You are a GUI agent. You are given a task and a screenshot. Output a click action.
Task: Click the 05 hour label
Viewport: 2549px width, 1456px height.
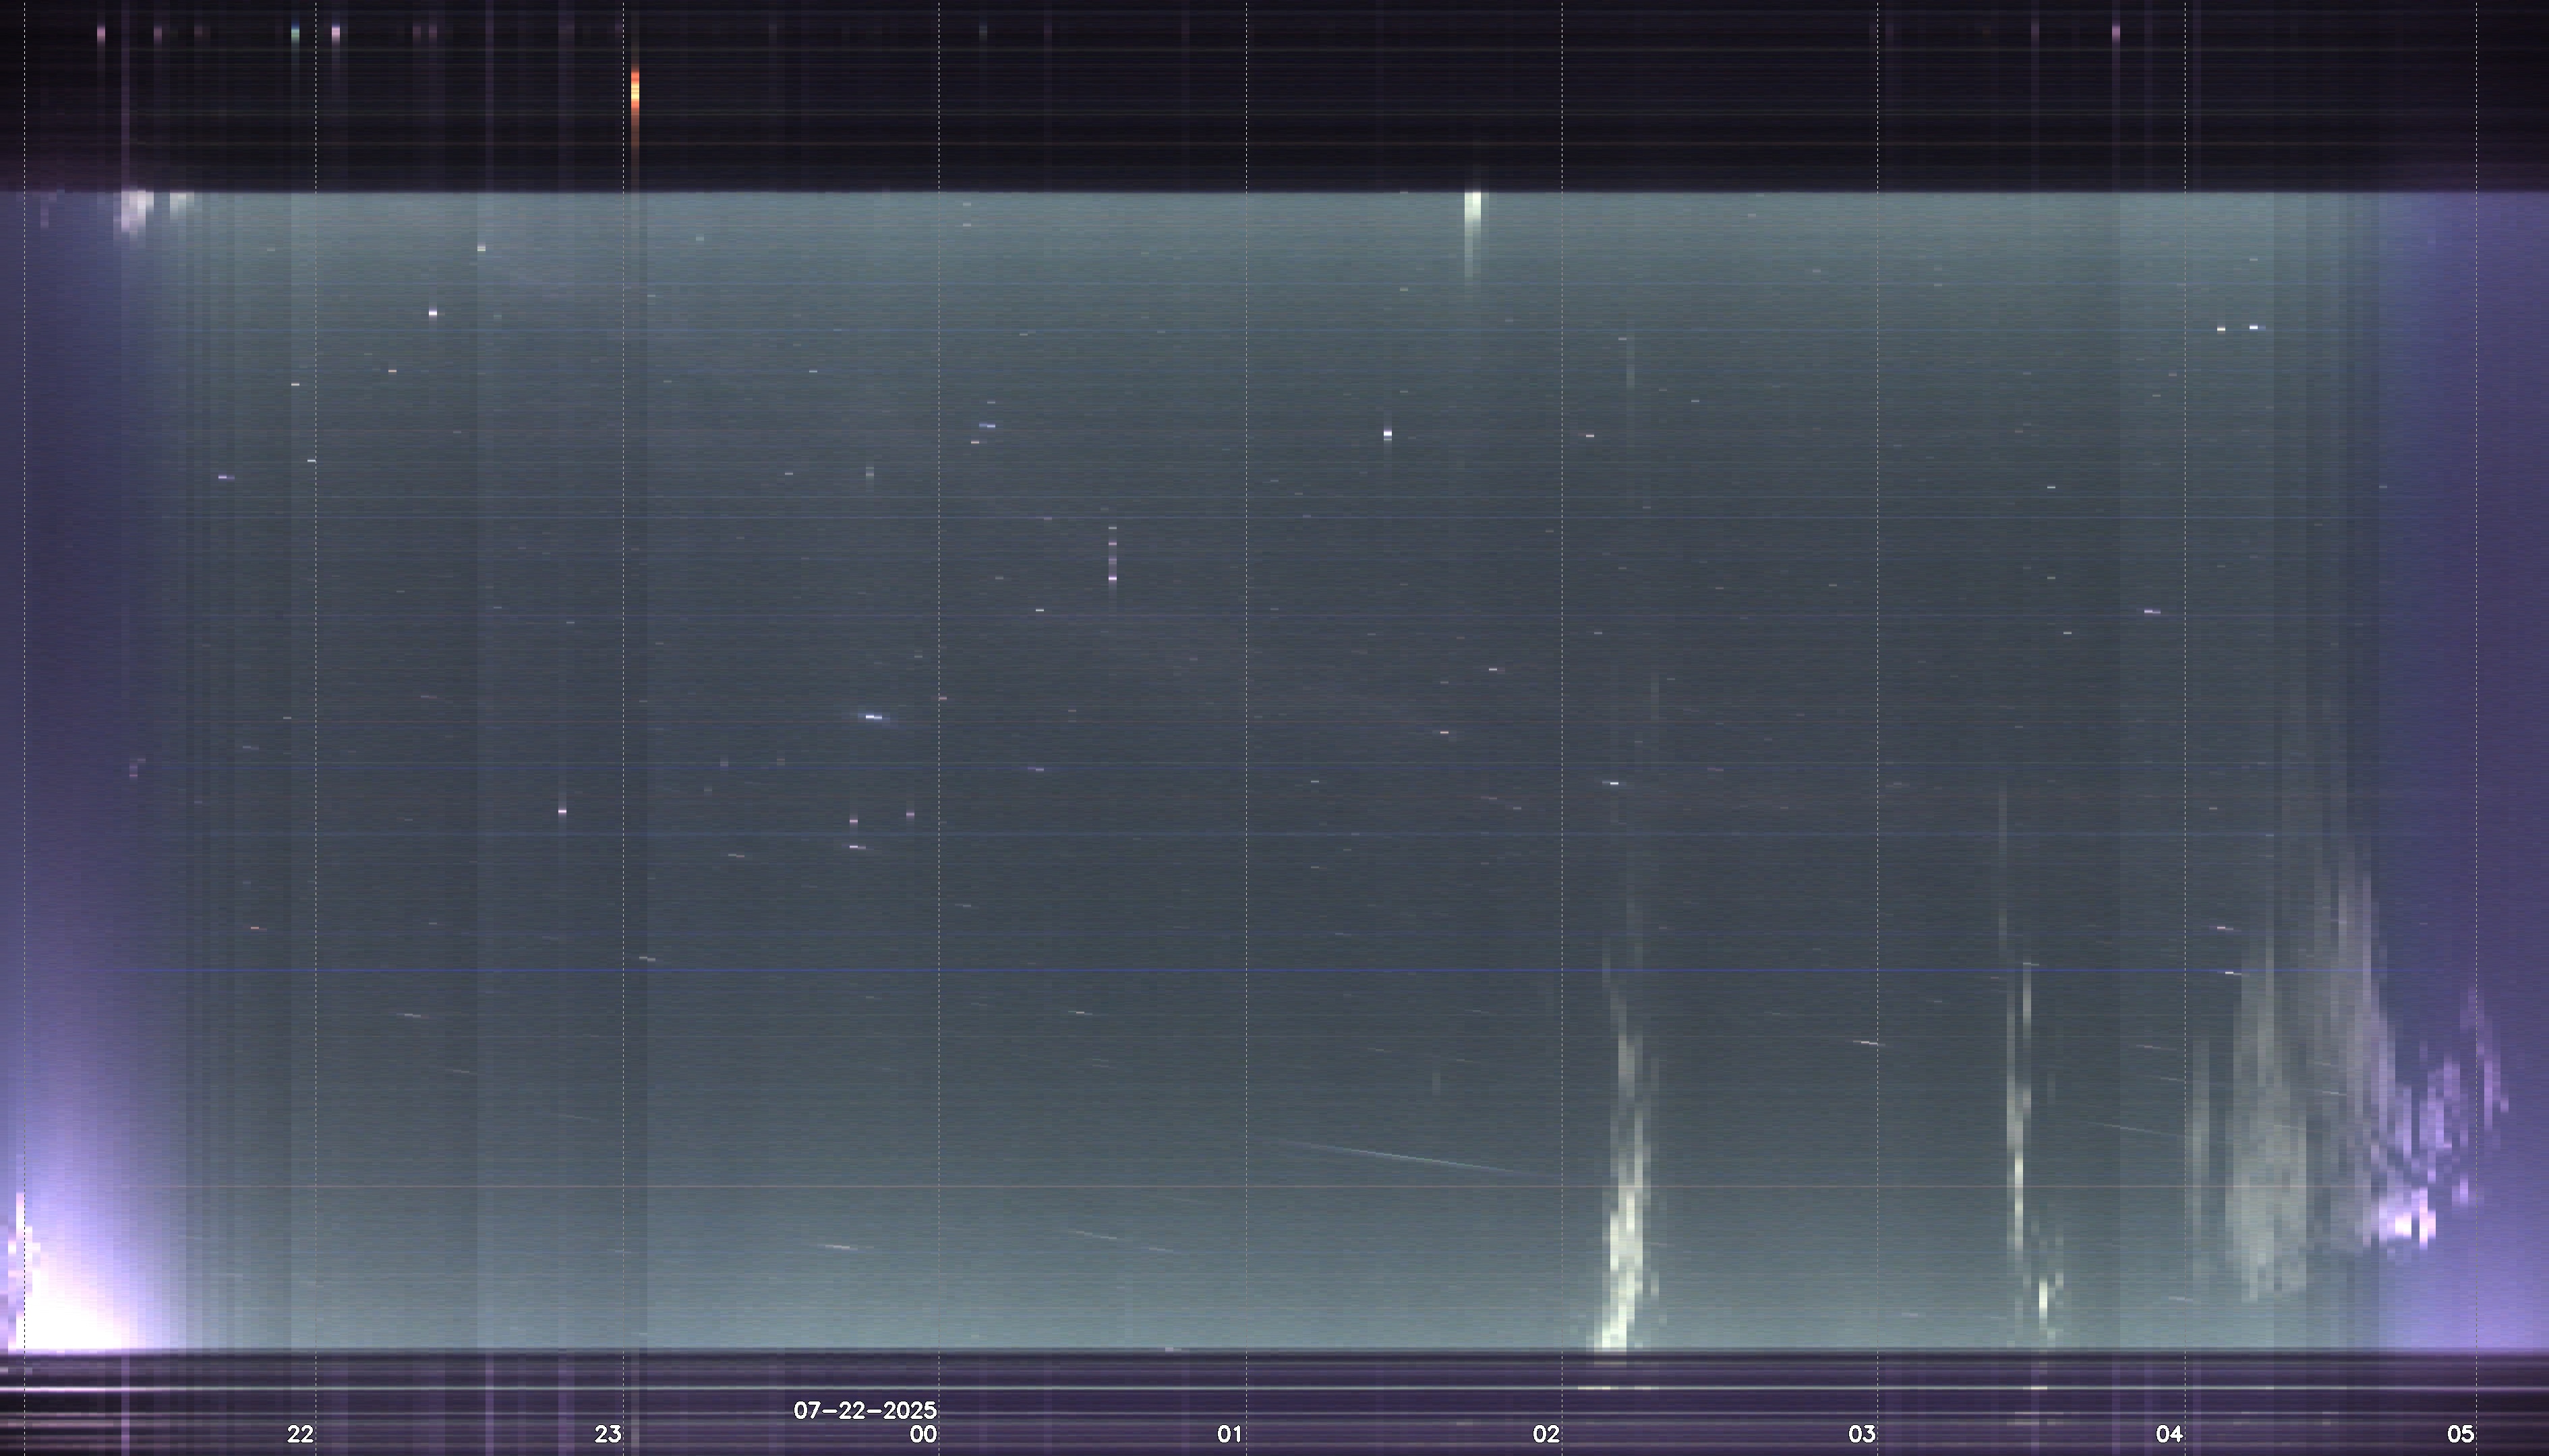[x=2460, y=1434]
